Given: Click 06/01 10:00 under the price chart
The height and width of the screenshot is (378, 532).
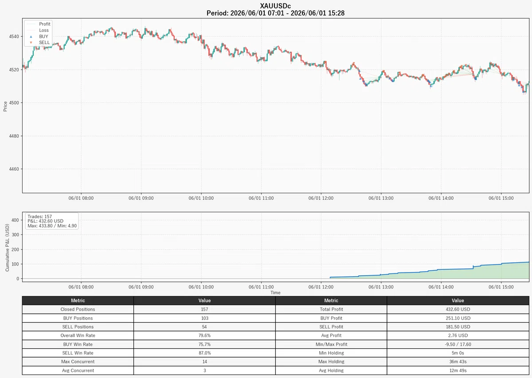Looking at the screenshot, I should point(201,199).
